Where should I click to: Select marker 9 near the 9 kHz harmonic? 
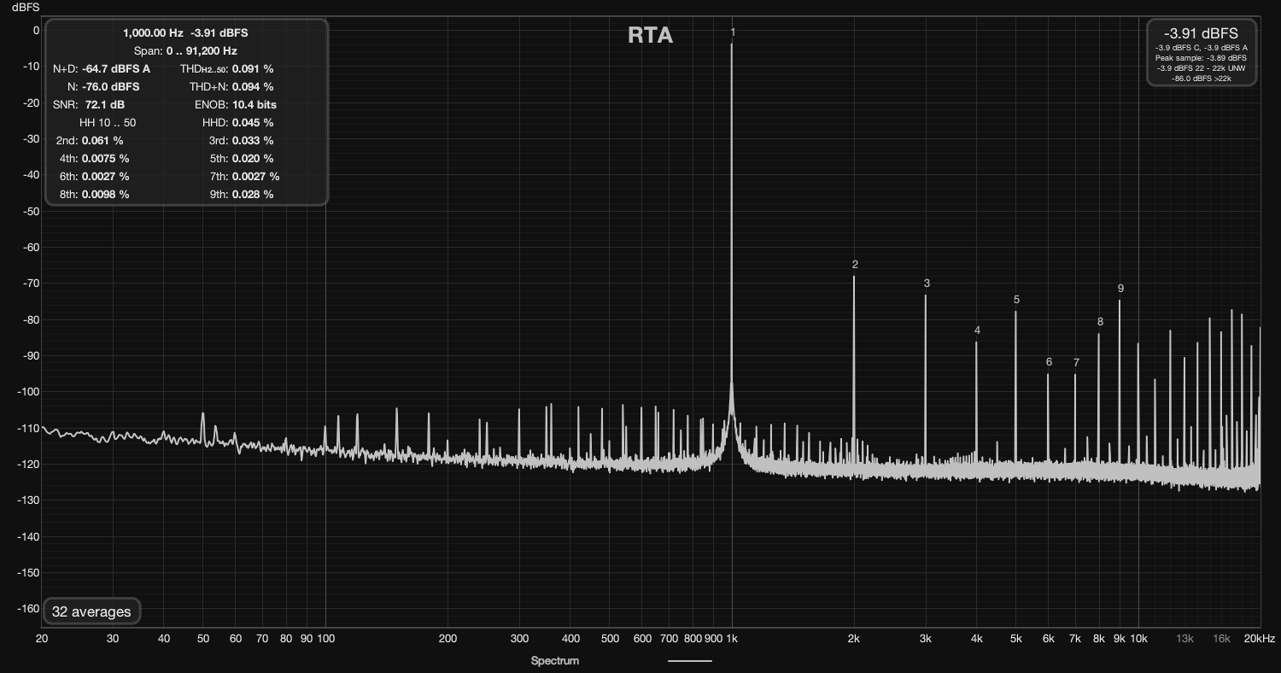[1120, 289]
